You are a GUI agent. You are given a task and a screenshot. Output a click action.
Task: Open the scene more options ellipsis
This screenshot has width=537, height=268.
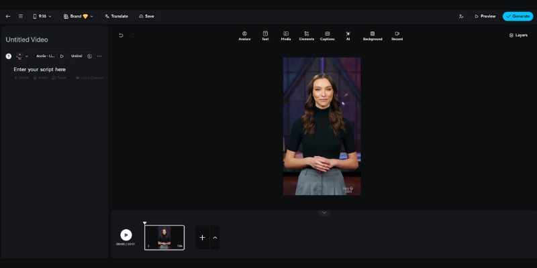point(99,56)
